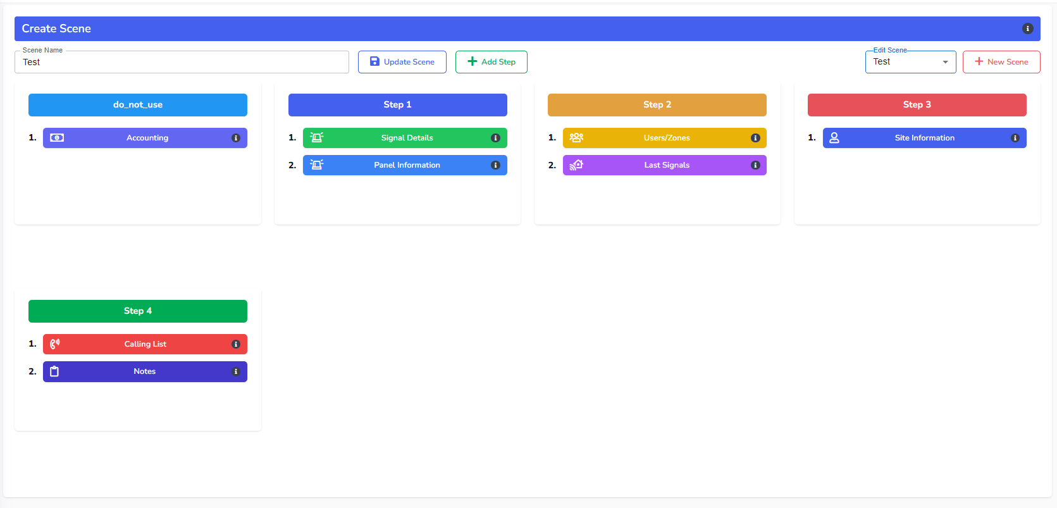Click the do_not_use step header
This screenshot has height=508, width=1057.
coord(138,105)
